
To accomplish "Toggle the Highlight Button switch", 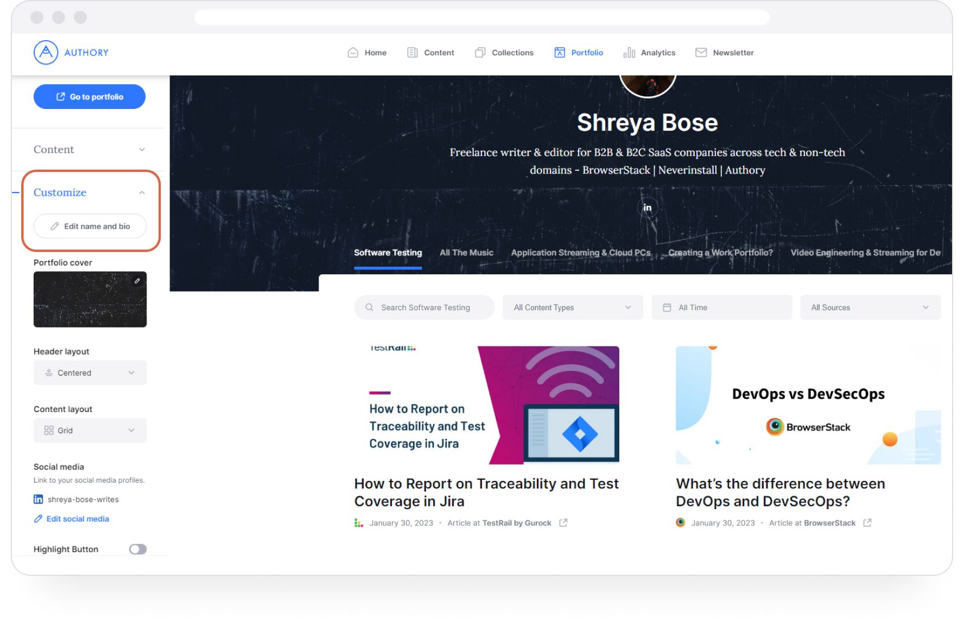I will 138,549.
